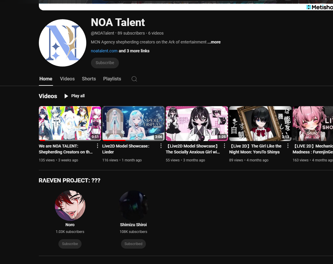Screen dimensions: 333x264
Task: Click watched progress bar on Lieder thumbnail
Action: pos(114,140)
